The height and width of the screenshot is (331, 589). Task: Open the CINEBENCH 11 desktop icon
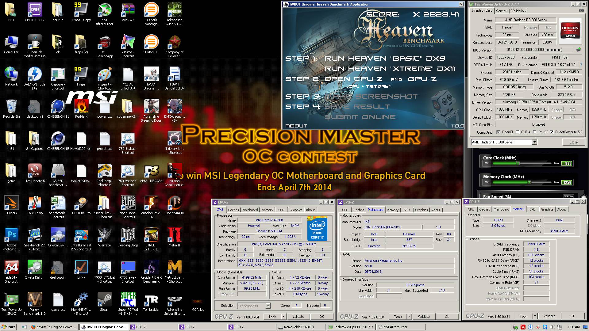pyautogui.click(x=58, y=109)
